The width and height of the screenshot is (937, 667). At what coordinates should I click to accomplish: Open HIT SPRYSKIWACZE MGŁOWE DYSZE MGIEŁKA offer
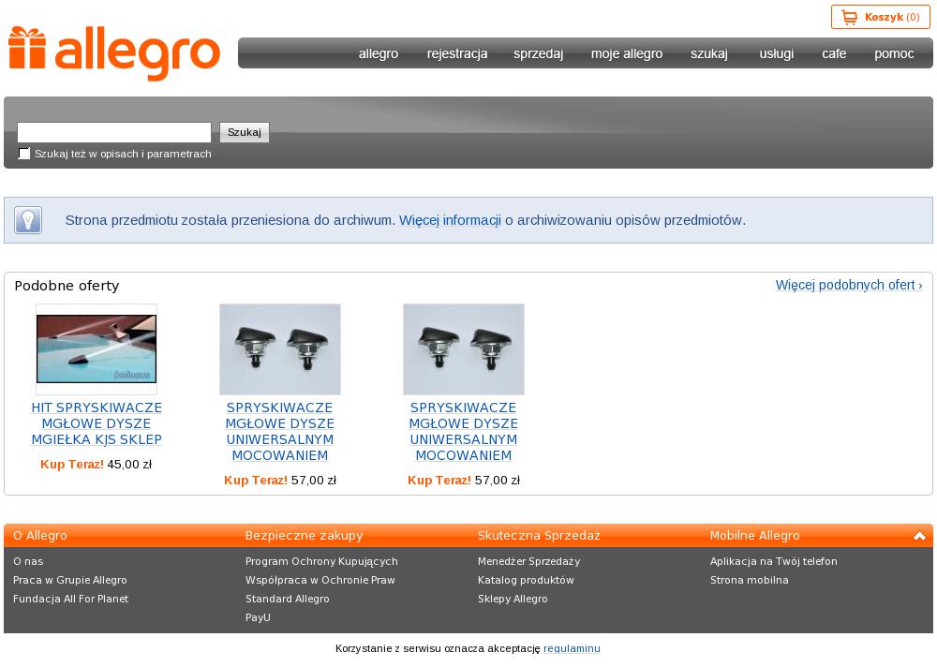tap(97, 423)
